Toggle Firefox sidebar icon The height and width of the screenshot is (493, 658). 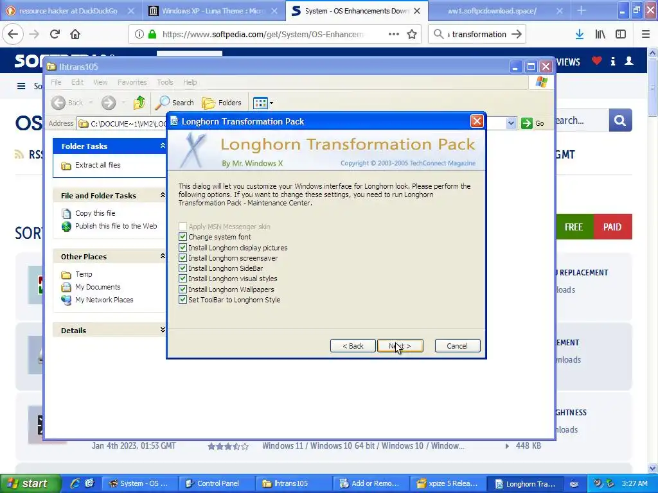coord(621,34)
